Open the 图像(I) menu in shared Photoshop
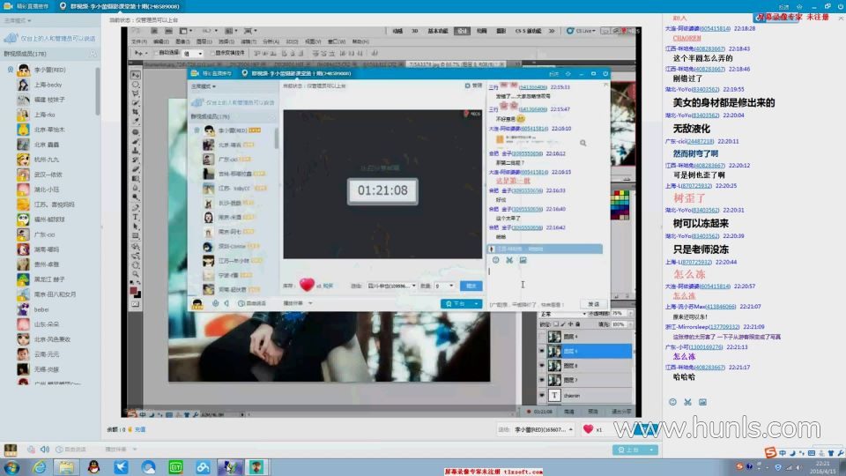 [x=182, y=41]
